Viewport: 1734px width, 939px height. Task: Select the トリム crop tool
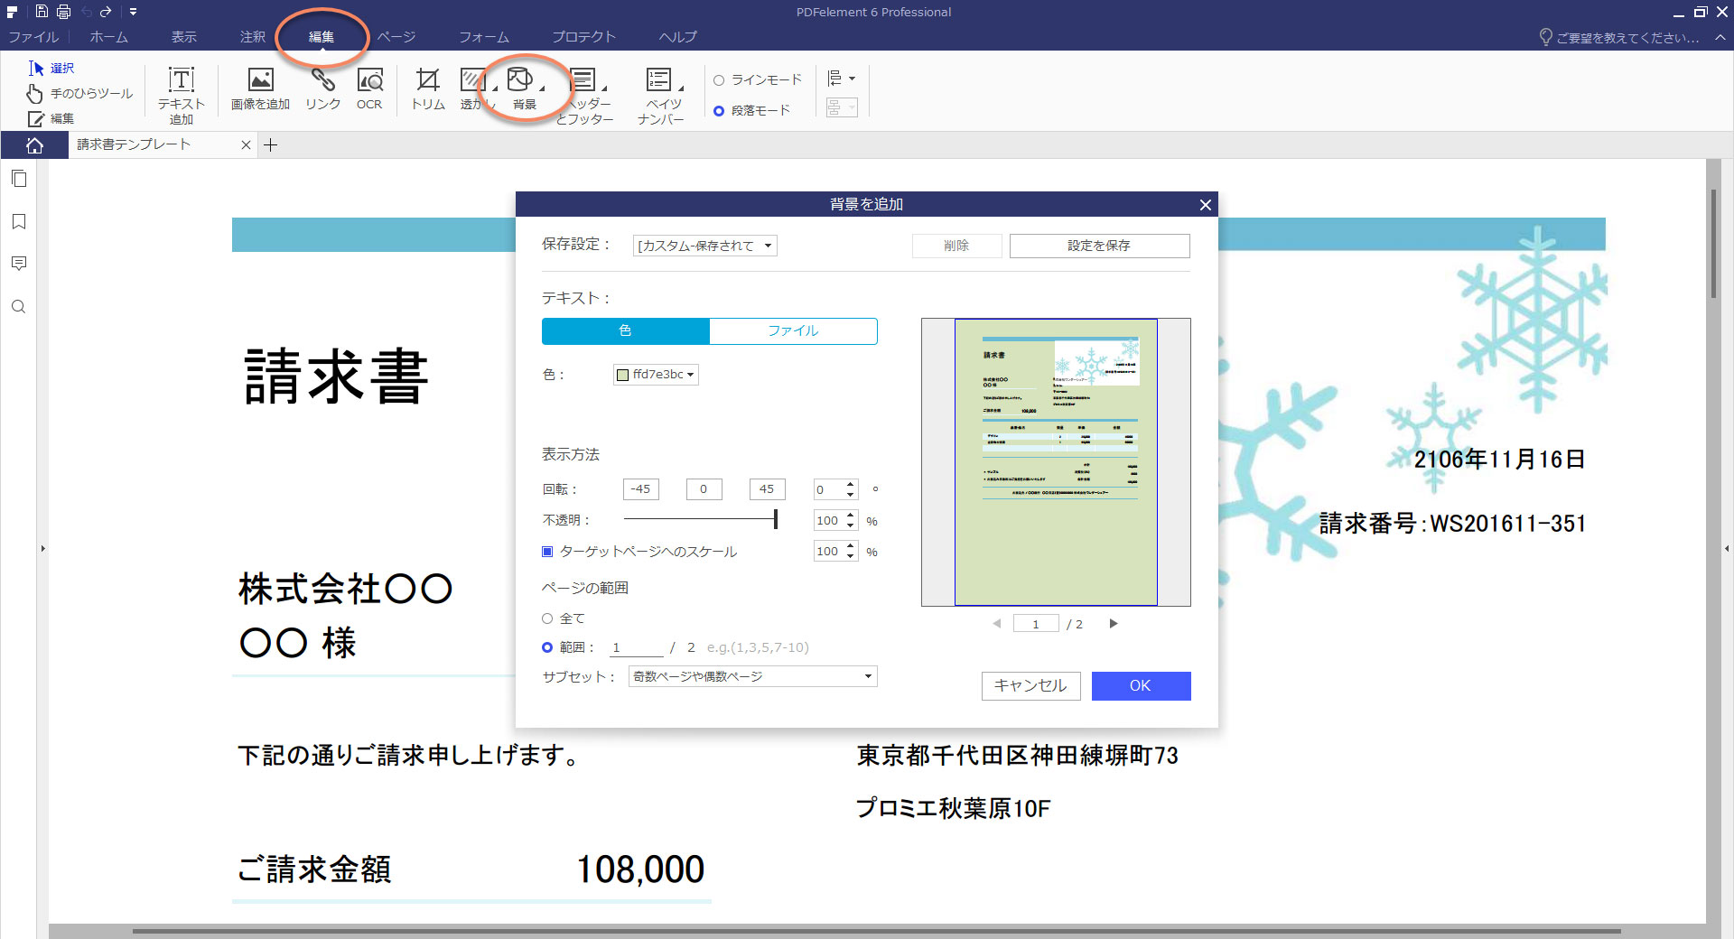[x=428, y=89]
